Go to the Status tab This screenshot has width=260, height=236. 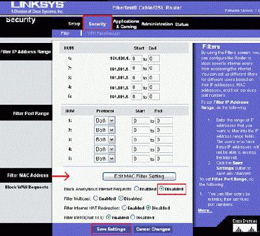click(x=181, y=25)
